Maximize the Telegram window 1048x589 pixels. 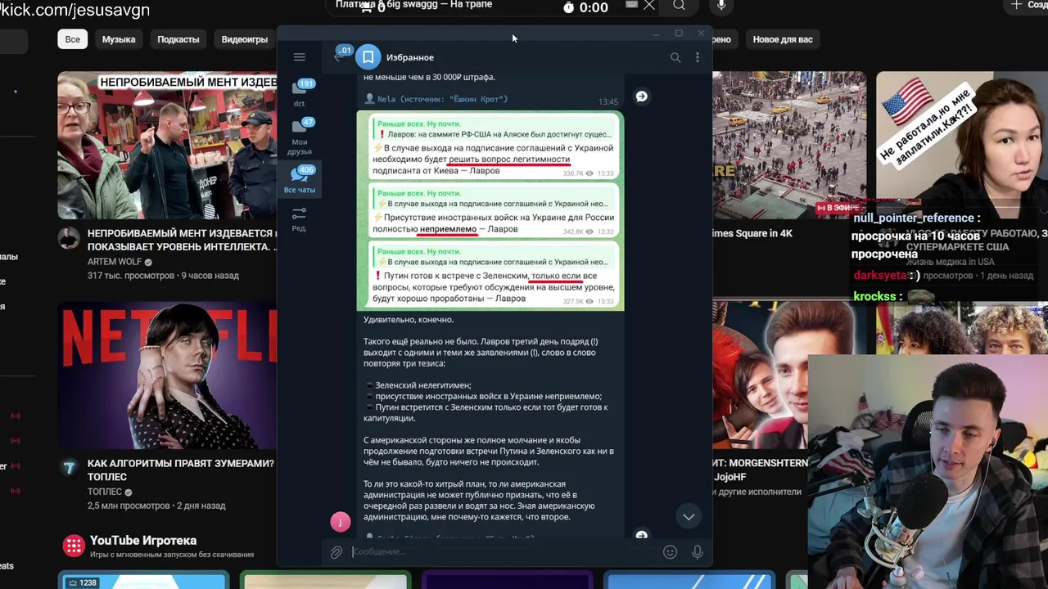[679, 34]
